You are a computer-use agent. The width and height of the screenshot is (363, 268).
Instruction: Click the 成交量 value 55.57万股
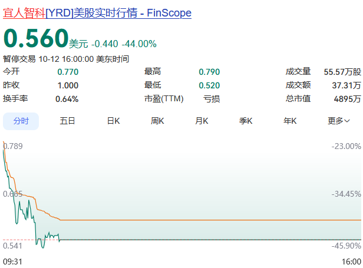342,72
